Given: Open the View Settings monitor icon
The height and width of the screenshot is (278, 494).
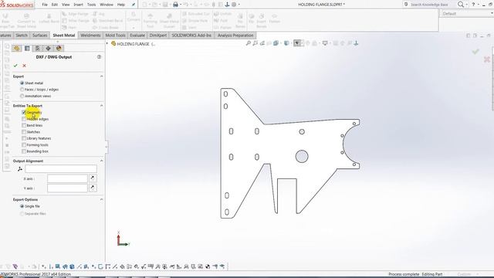Looking at the screenshot, I should (325, 43).
